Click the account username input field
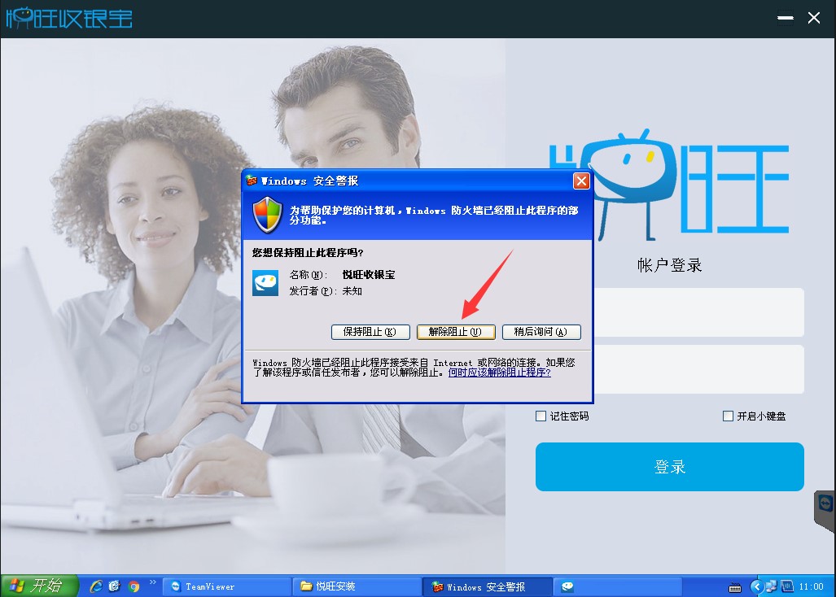The width and height of the screenshot is (836, 597). [x=698, y=312]
